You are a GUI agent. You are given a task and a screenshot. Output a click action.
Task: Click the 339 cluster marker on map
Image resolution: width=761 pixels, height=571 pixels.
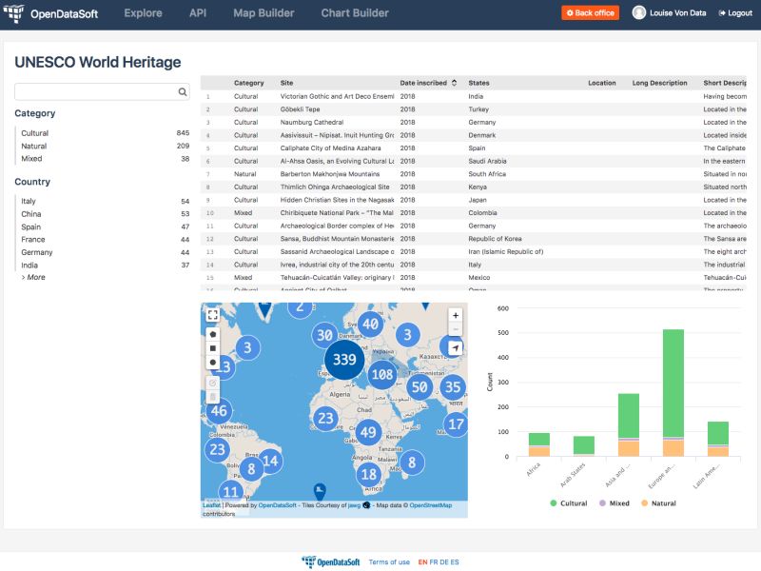[344, 360]
